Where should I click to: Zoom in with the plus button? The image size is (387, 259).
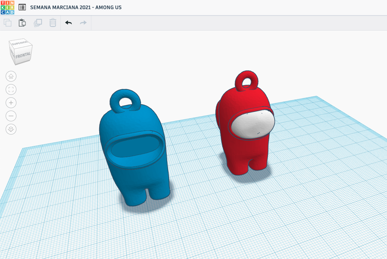point(11,103)
